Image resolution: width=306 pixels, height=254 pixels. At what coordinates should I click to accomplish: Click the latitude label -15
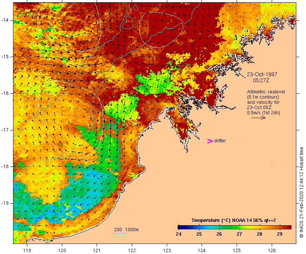point(5,57)
